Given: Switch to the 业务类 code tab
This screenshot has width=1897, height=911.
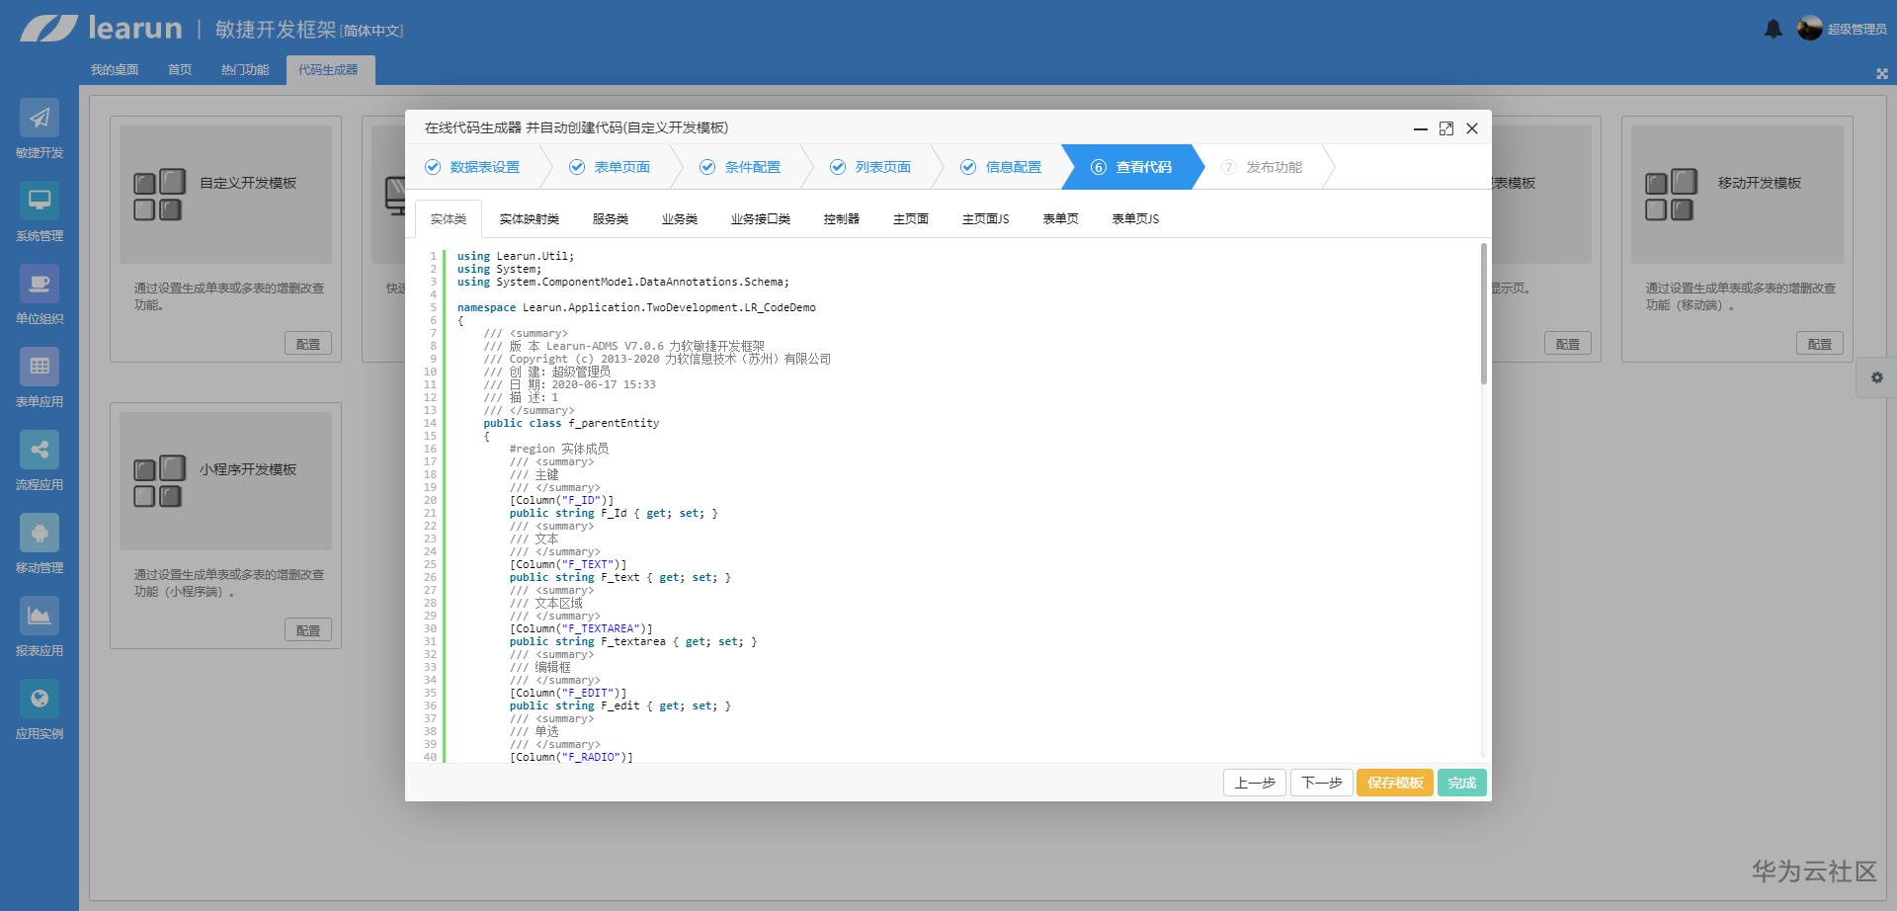Looking at the screenshot, I should pos(680,219).
